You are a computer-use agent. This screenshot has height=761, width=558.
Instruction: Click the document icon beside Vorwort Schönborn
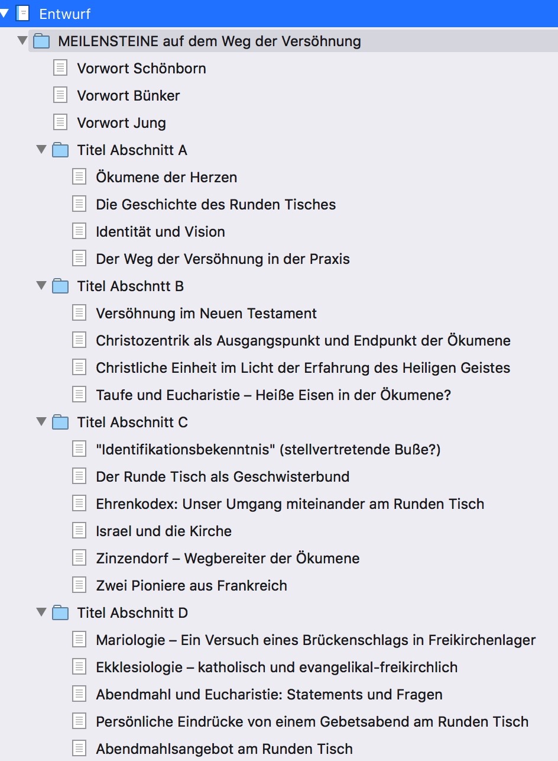60,68
